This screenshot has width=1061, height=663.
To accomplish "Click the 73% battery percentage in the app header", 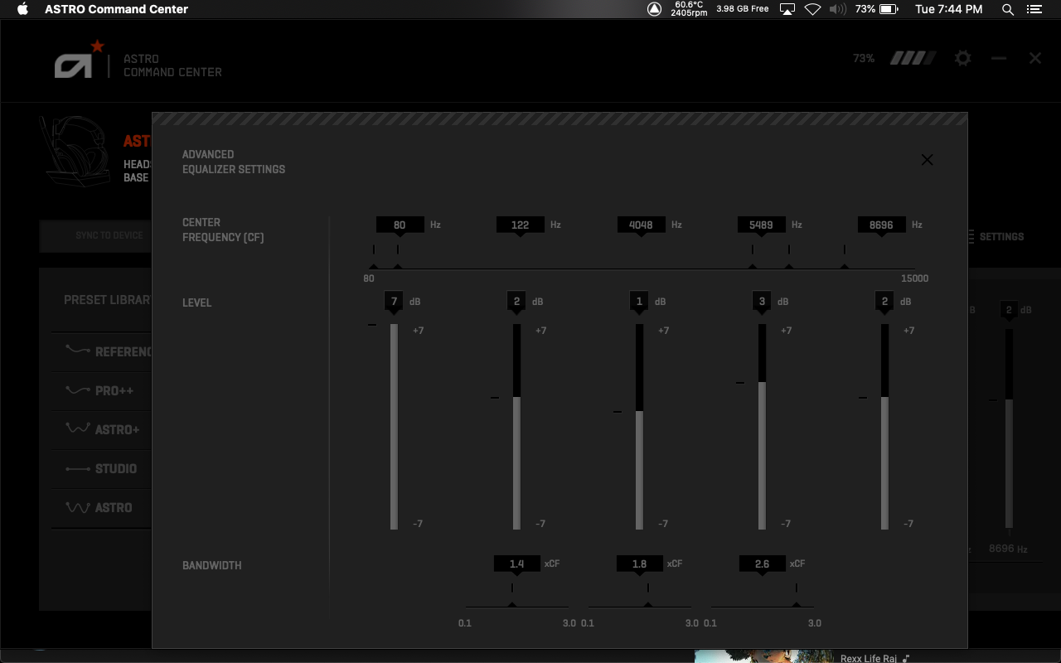I will (x=864, y=58).
